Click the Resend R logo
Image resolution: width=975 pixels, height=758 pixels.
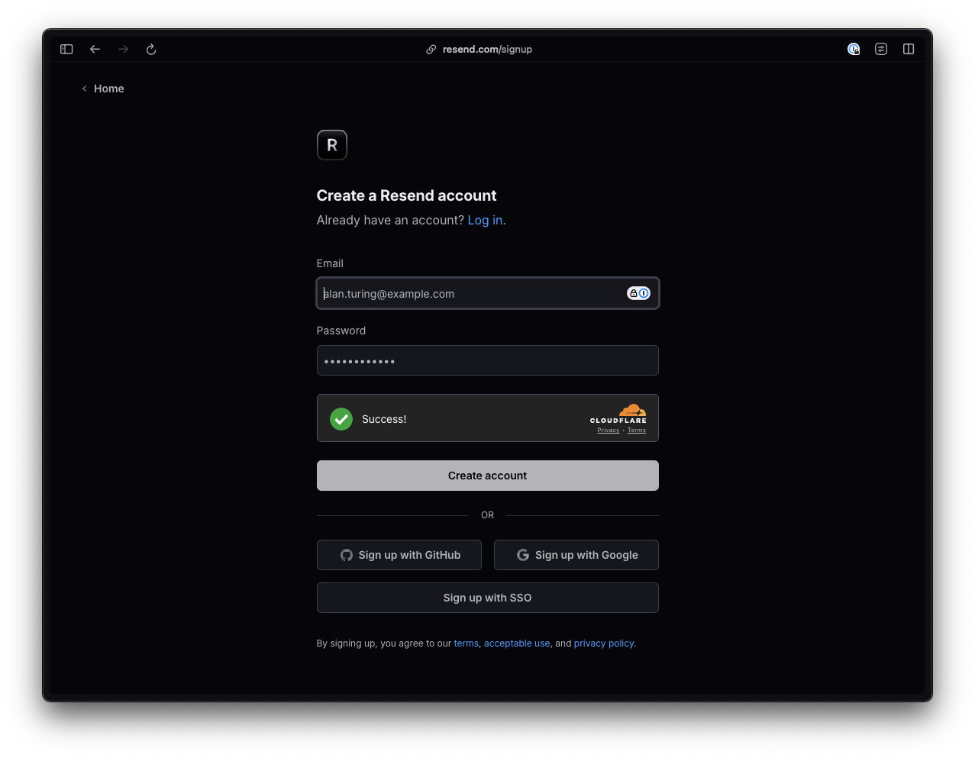pyautogui.click(x=332, y=145)
